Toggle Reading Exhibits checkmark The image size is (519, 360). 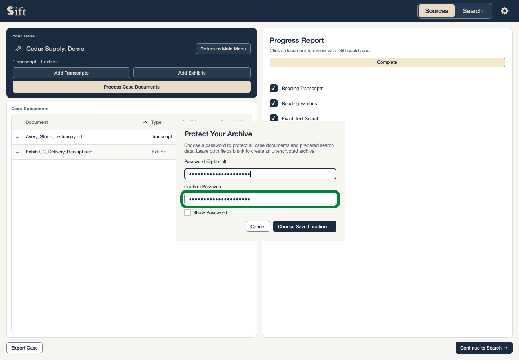pyautogui.click(x=274, y=103)
